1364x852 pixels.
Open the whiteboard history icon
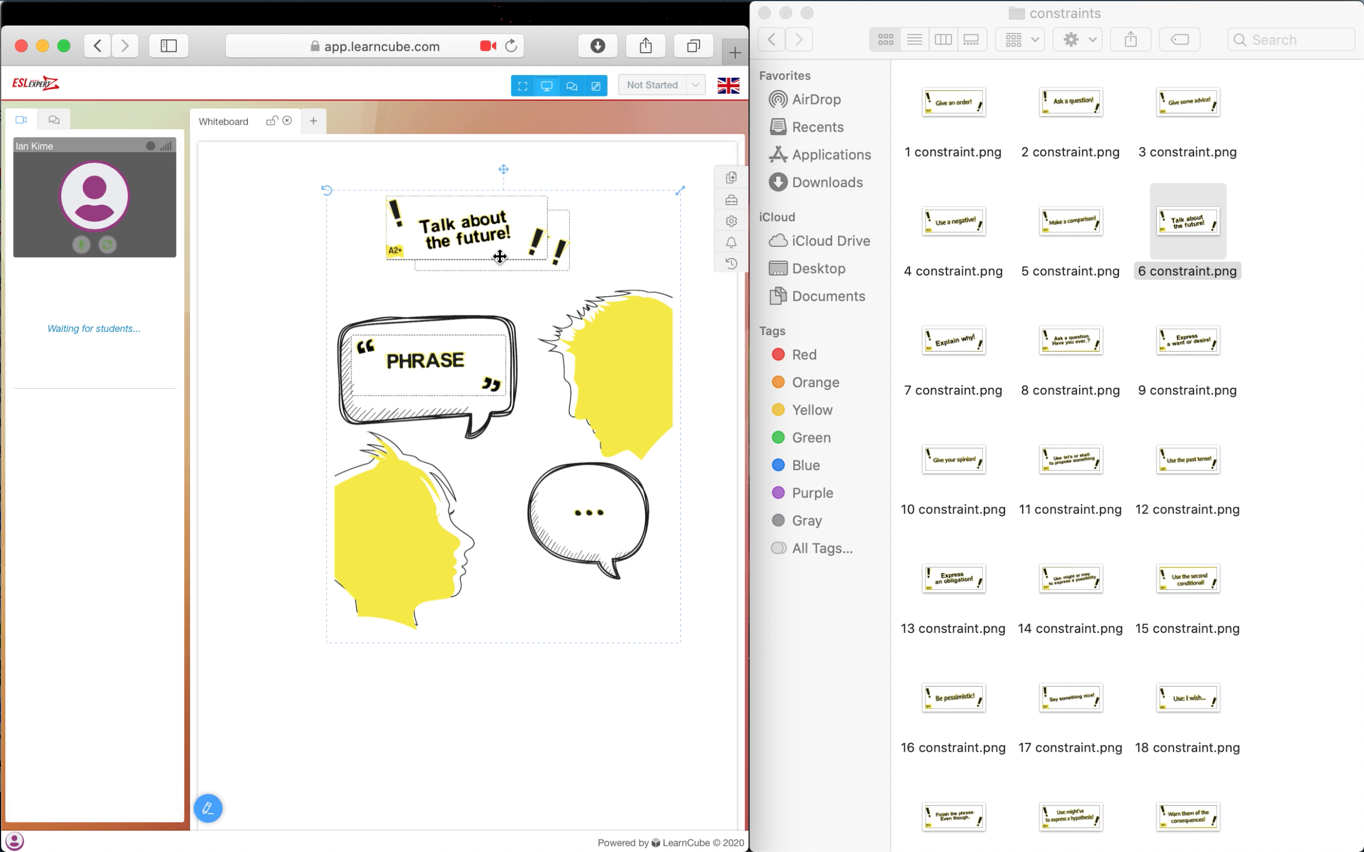coord(731,264)
